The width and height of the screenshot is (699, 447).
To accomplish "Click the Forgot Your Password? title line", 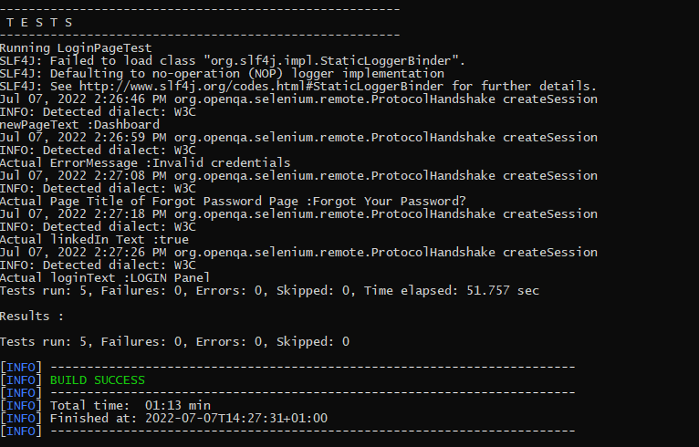I will 234,201.
